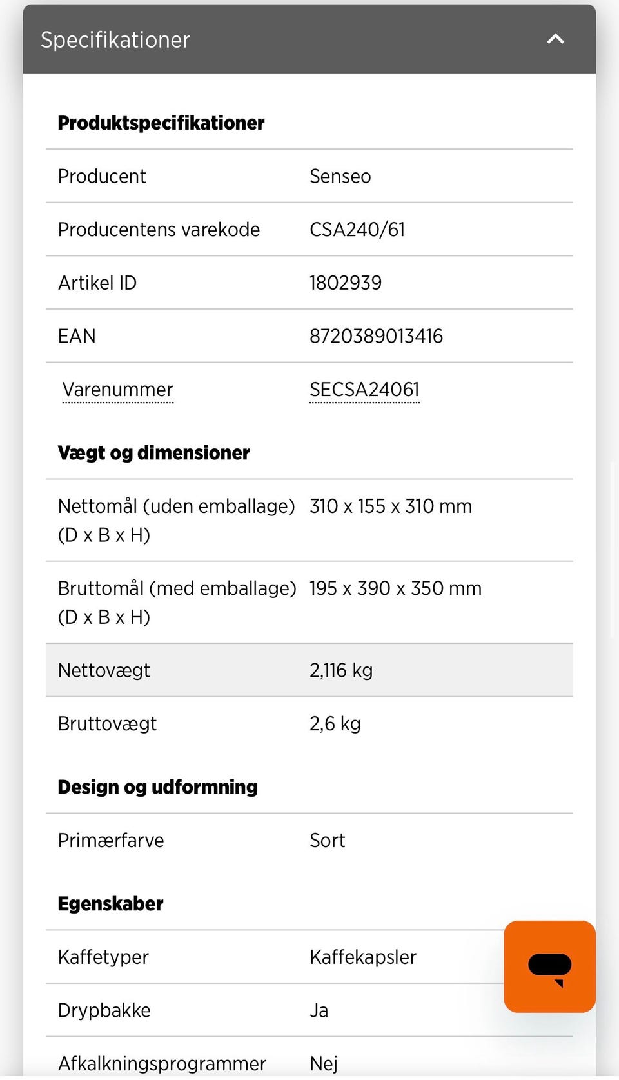Screen dimensions: 619x1080
Task: Click the page scrollbar on the right edge
Action: pyautogui.click(x=613, y=548)
